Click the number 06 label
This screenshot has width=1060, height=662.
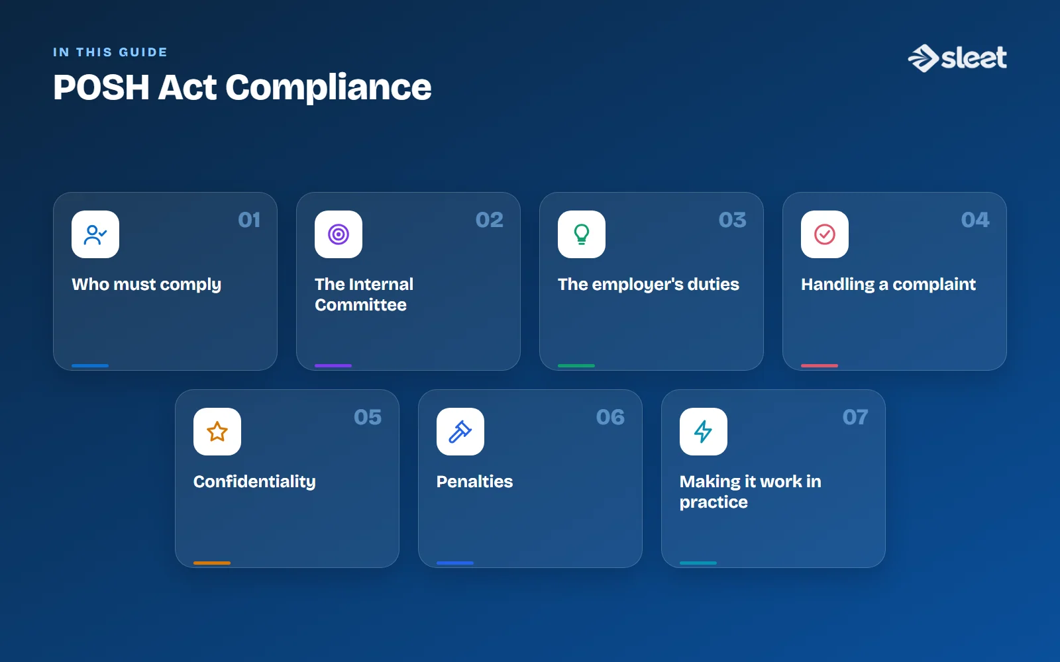point(610,417)
